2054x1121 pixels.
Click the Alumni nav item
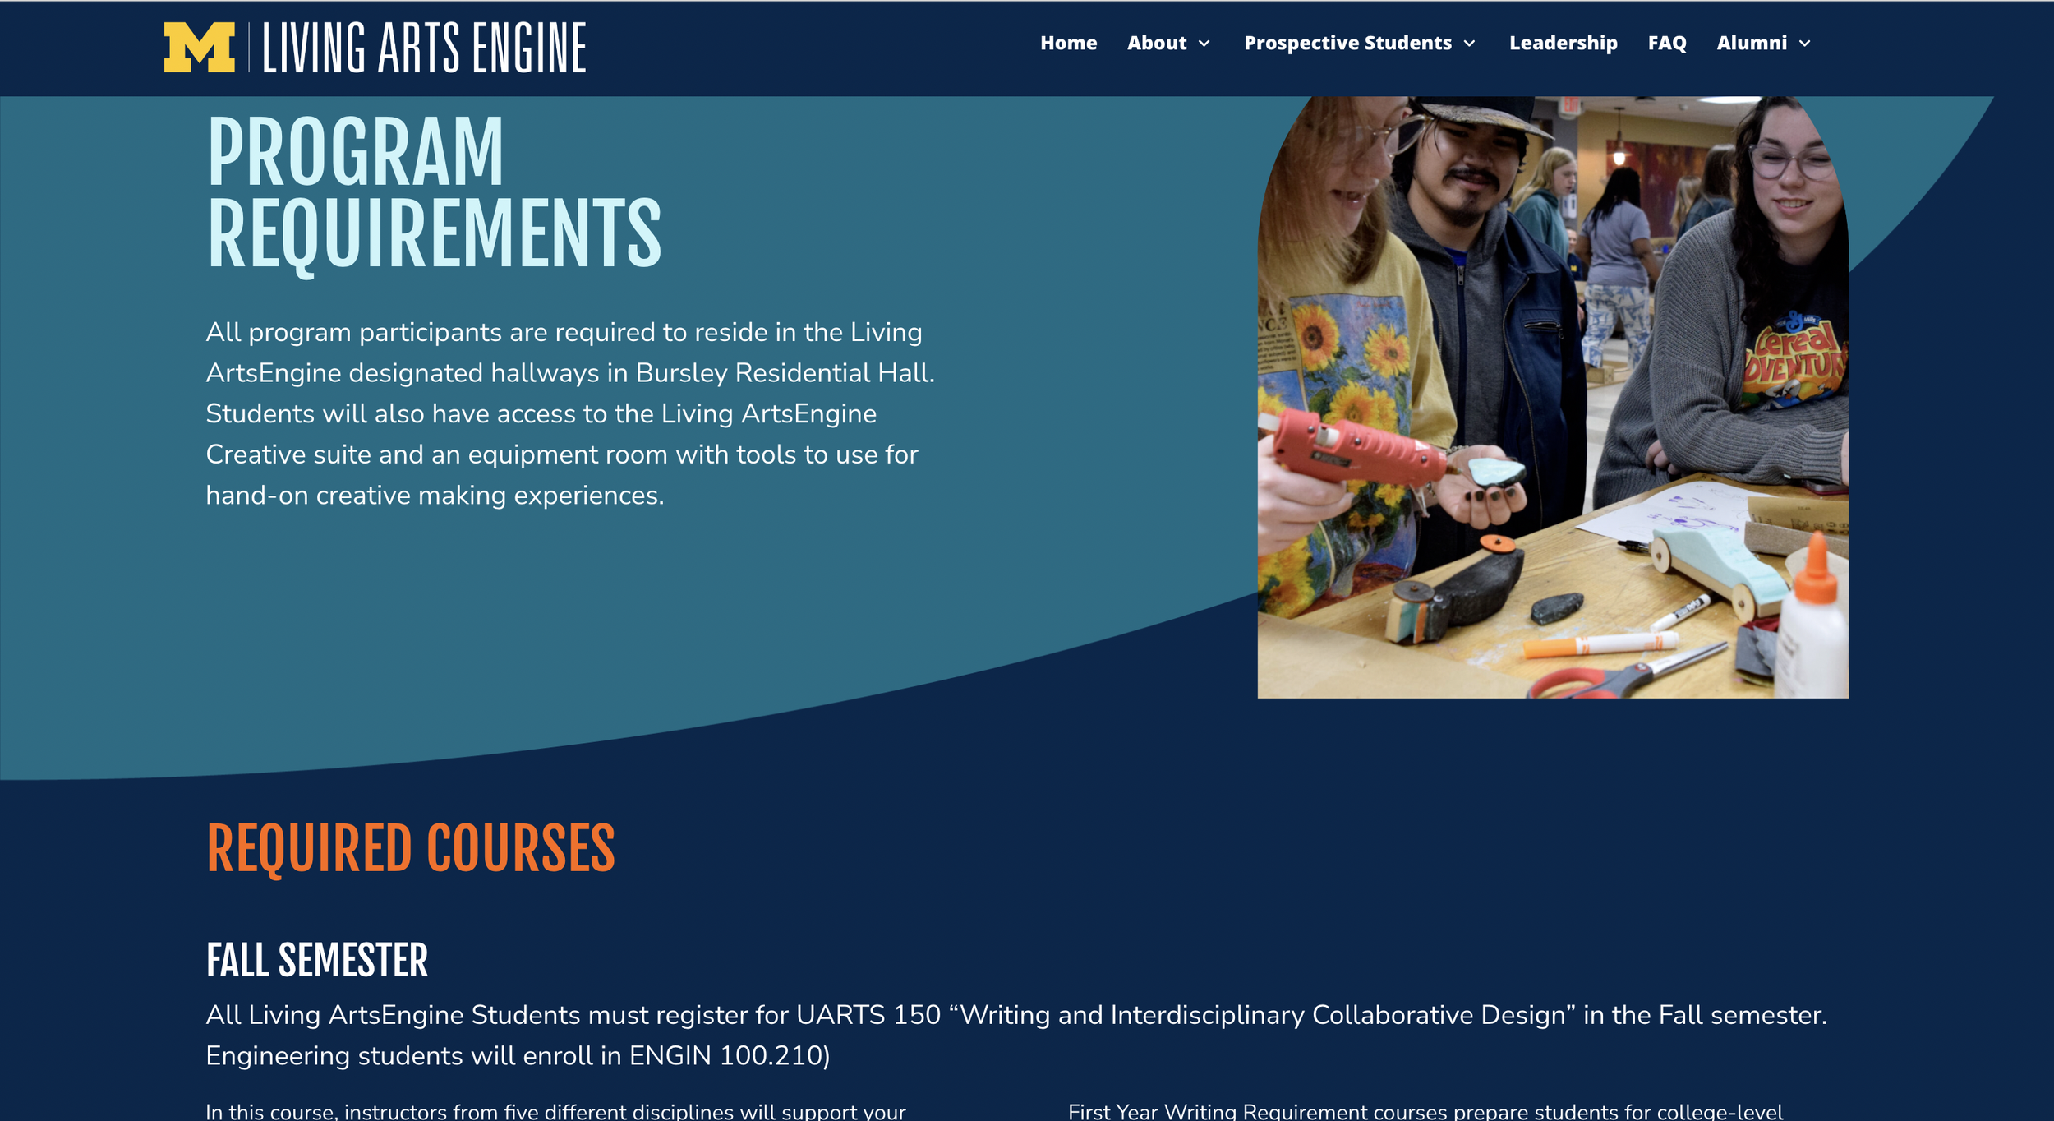[1751, 43]
